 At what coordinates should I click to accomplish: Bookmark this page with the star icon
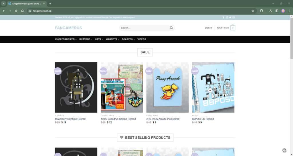click(253, 11)
